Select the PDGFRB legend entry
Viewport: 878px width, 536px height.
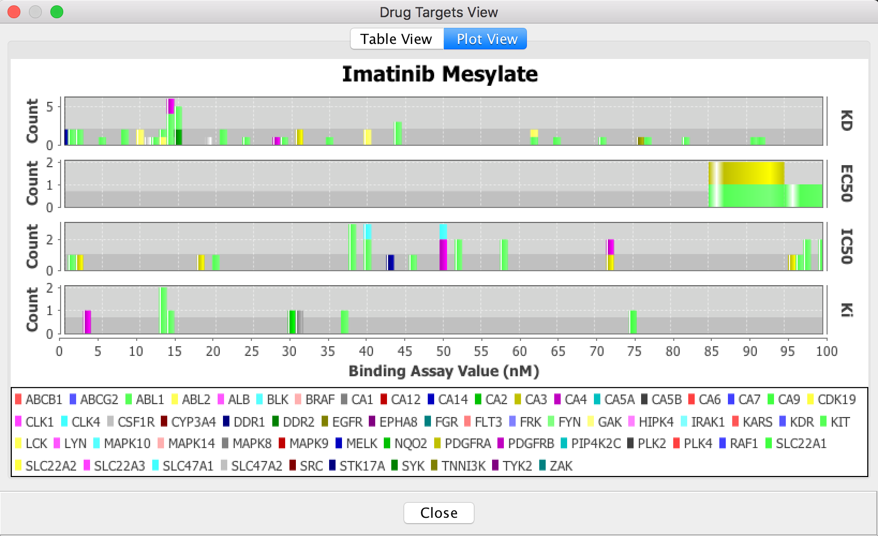[526, 444]
